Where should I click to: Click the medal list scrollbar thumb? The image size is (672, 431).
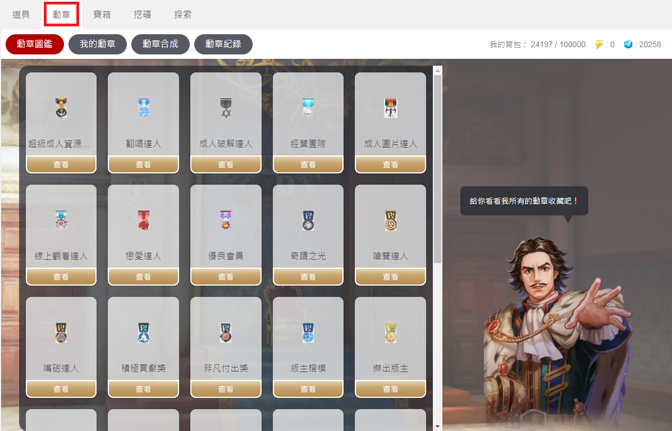[437, 169]
